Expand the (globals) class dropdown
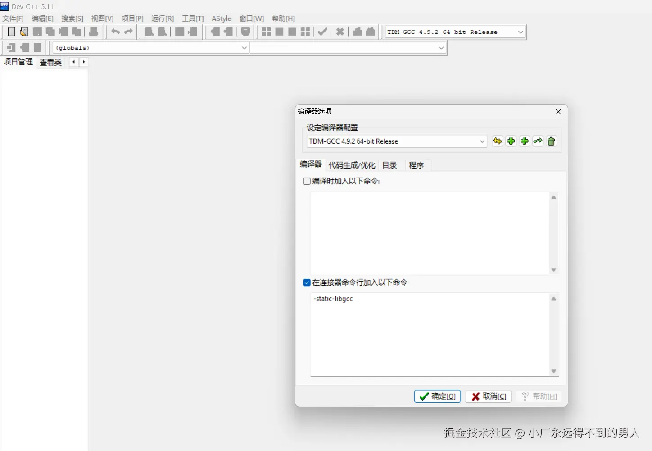Image resolution: width=652 pixels, height=451 pixels. coord(151,48)
